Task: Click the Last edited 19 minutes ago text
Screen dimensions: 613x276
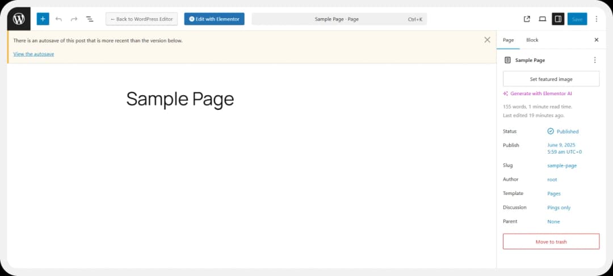Action: click(534, 116)
